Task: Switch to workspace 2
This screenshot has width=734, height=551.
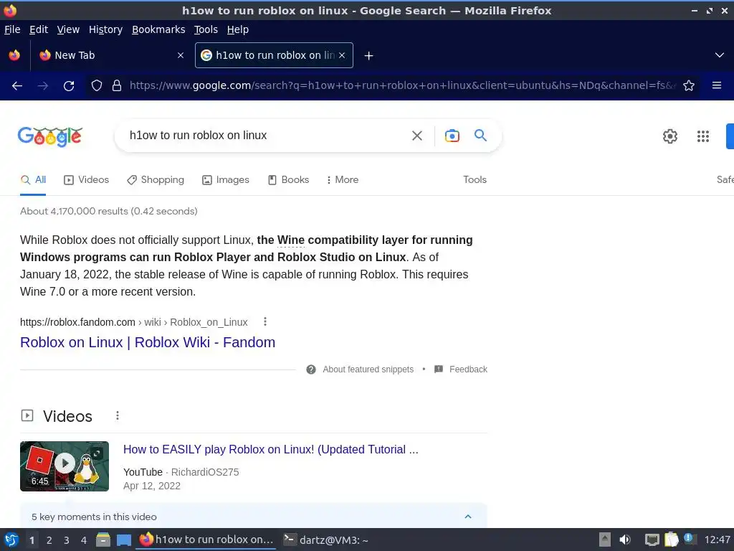Action: [x=49, y=540]
